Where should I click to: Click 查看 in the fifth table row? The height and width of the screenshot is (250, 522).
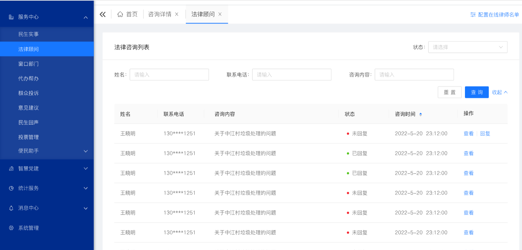[469, 213]
